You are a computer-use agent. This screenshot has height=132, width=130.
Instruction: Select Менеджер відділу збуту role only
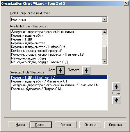coord(56,58)
